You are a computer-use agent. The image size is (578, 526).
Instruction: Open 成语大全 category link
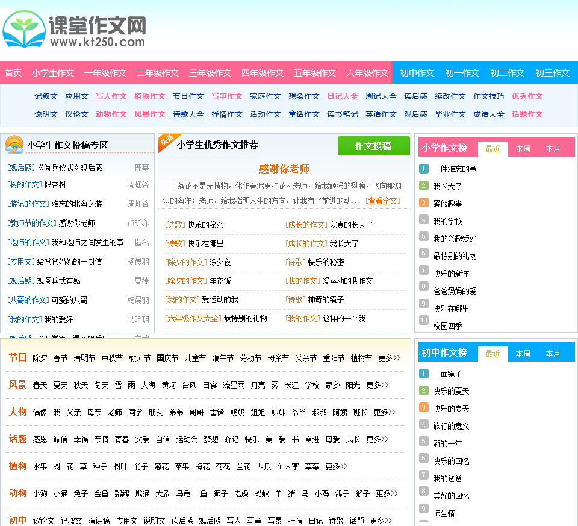[489, 114]
